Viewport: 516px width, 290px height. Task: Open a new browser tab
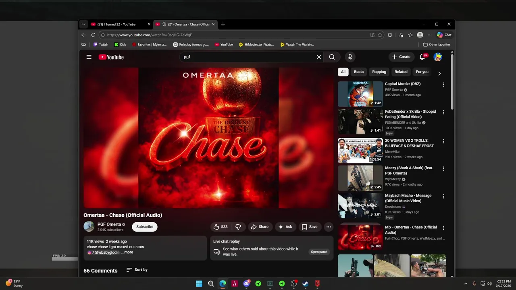point(223,24)
